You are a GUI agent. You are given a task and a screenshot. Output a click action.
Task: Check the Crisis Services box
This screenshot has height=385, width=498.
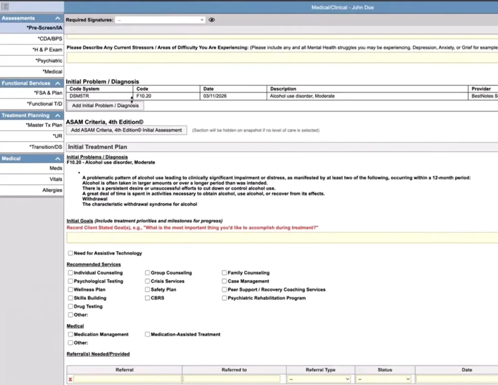[x=147, y=281]
